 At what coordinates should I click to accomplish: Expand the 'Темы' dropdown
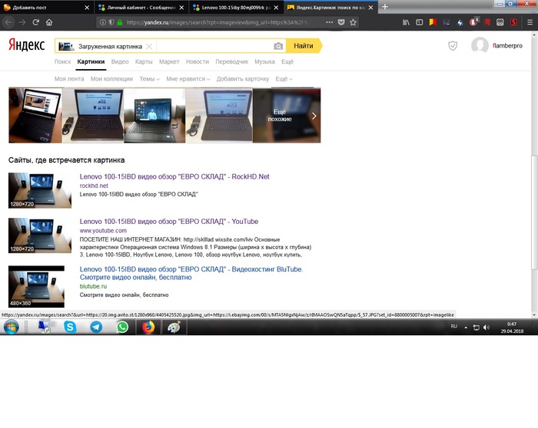[150, 79]
